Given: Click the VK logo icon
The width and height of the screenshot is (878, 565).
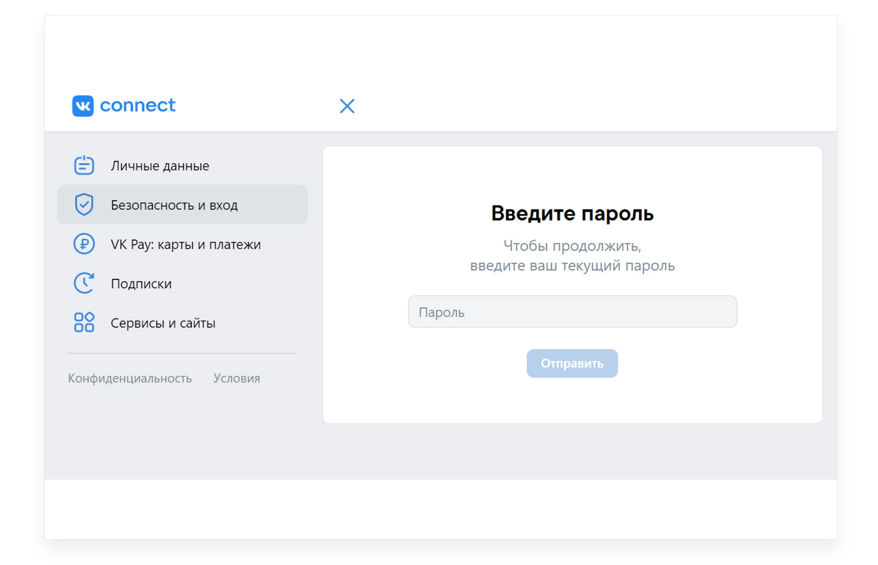Looking at the screenshot, I should [83, 106].
